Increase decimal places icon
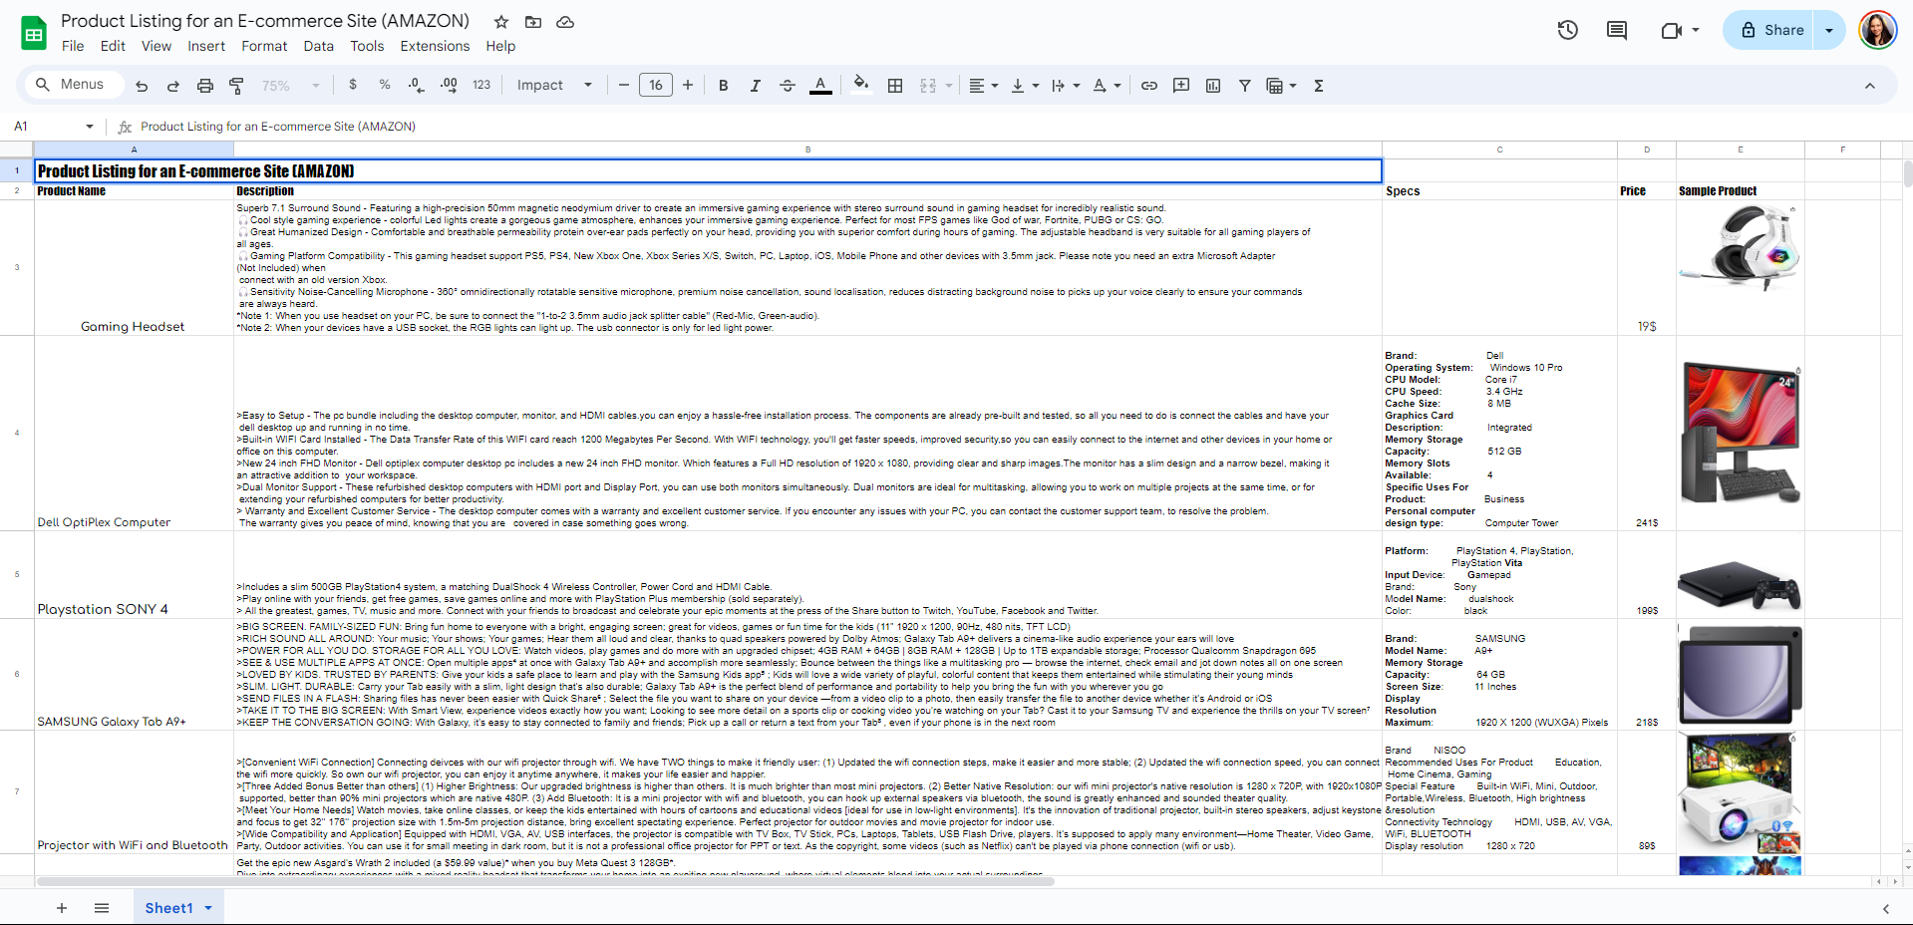 click(x=449, y=86)
